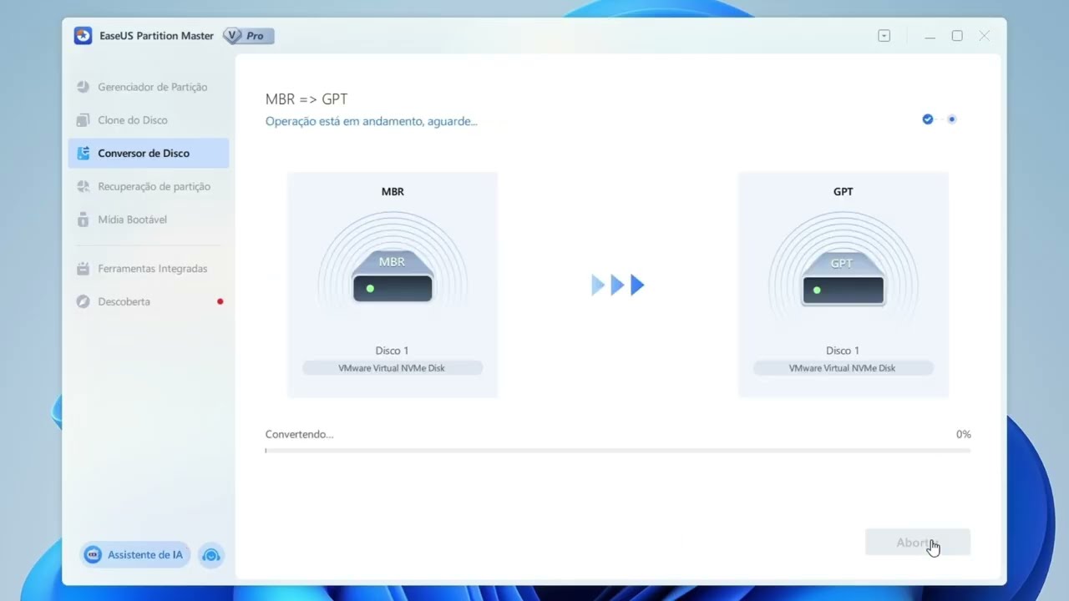Click the Ferramentas Integradas toolbox icon
The height and width of the screenshot is (601, 1069).
[83, 269]
